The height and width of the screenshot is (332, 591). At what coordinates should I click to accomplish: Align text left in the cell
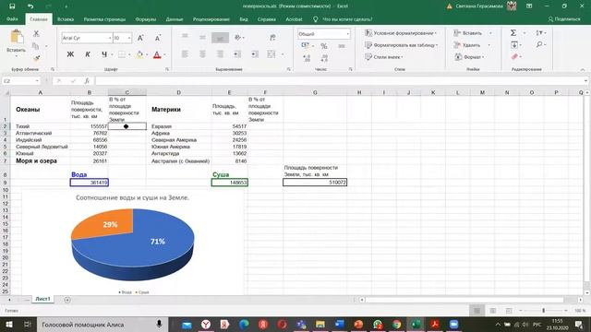point(185,54)
